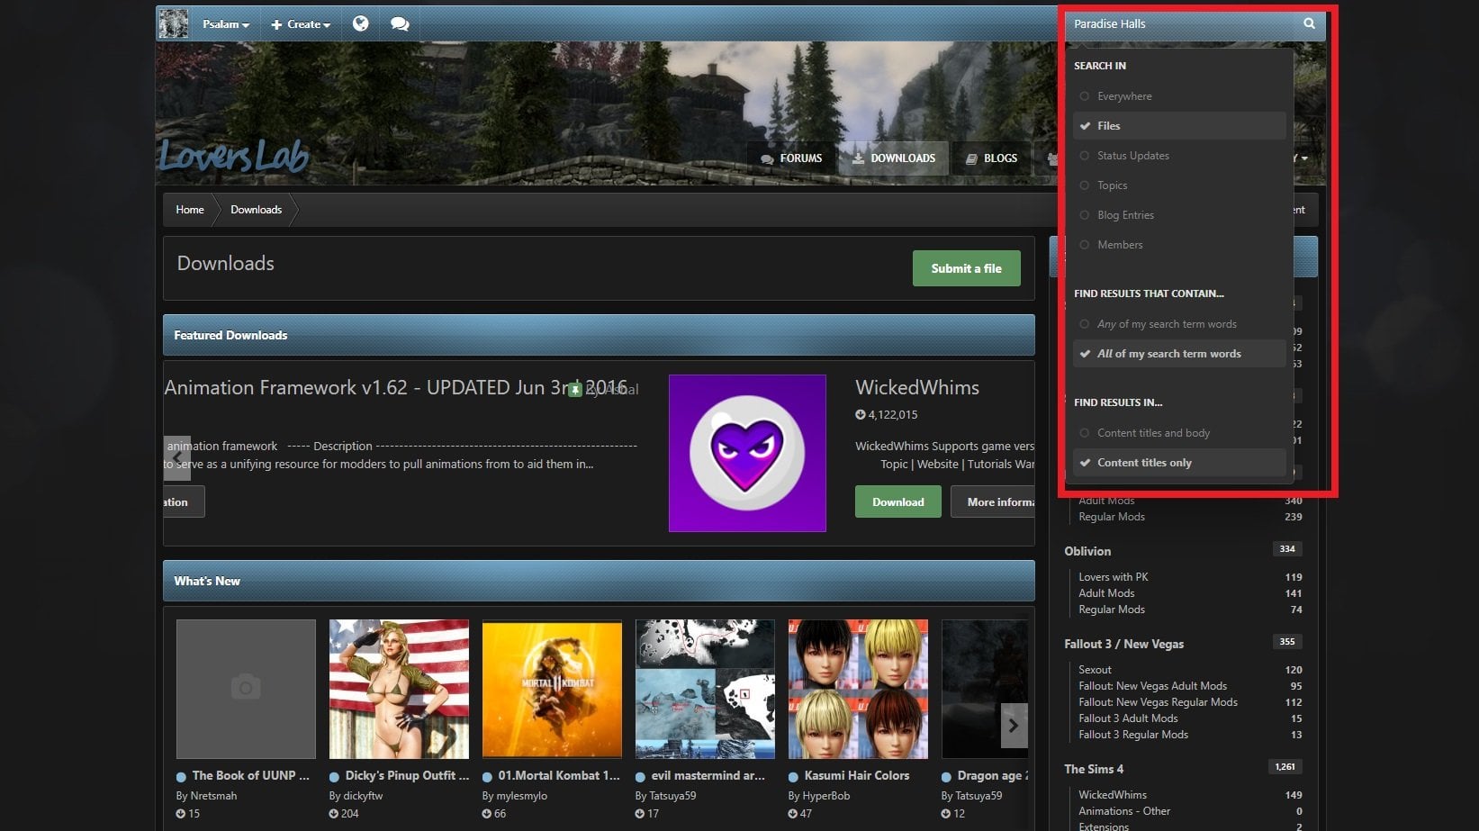Click the LoversLab site logo

pyautogui.click(x=234, y=156)
